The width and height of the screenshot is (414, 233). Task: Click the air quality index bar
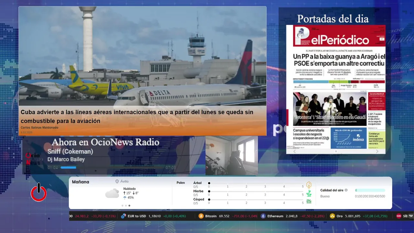370,190
